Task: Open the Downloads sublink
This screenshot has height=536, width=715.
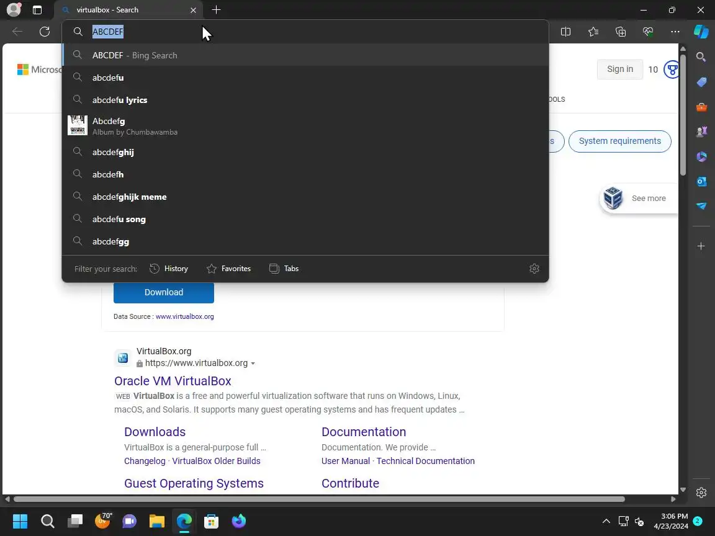Action: tap(155, 432)
